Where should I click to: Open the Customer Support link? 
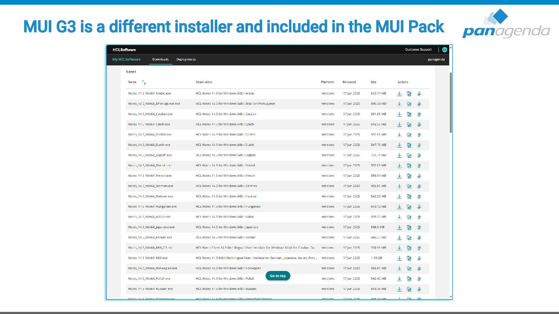418,49
